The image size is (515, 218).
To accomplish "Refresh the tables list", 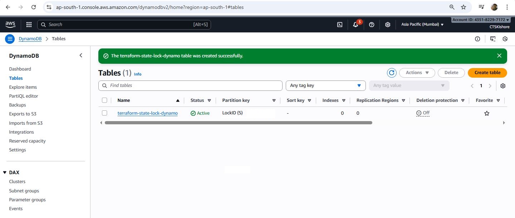I will coord(392,73).
